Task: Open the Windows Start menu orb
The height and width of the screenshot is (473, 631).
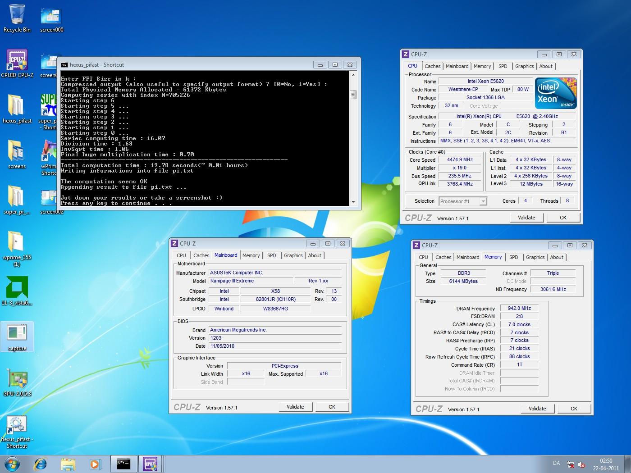Action: (12, 464)
